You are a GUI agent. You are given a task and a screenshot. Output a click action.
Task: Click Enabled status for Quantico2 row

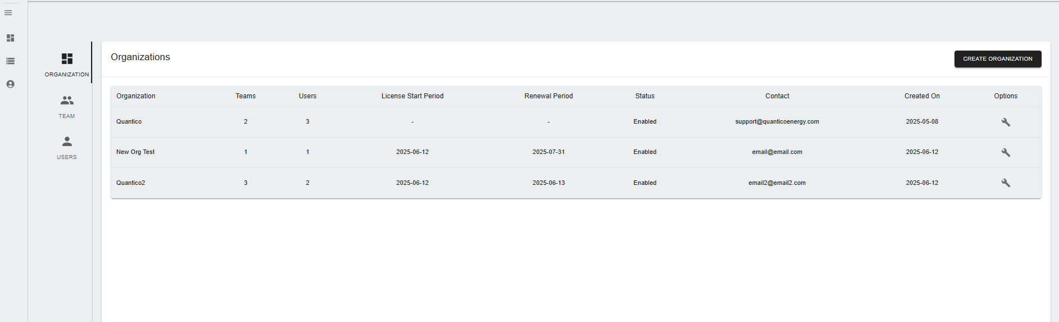point(645,183)
